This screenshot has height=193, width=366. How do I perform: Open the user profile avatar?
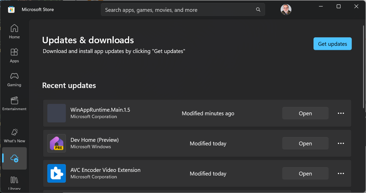(286, 10)
